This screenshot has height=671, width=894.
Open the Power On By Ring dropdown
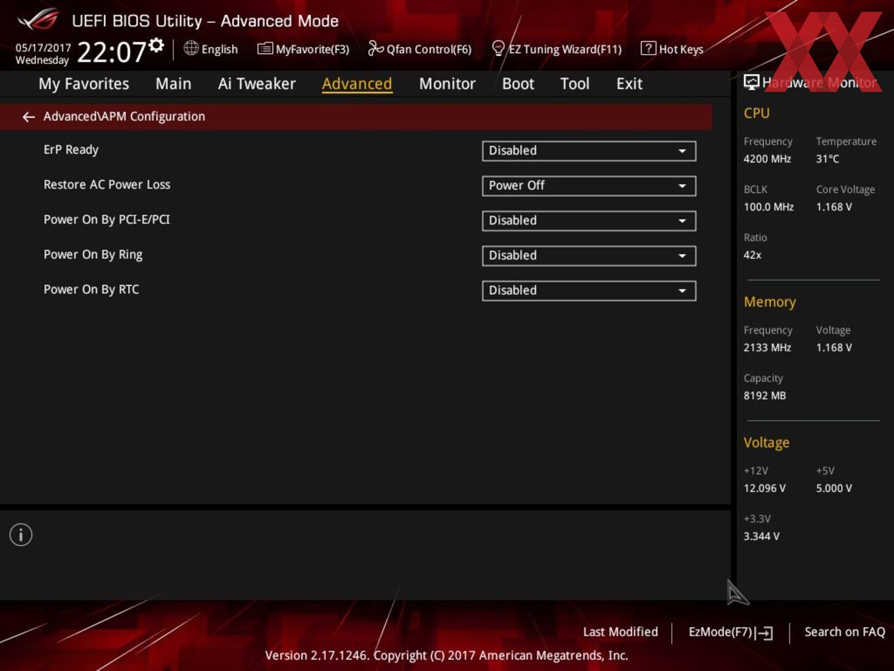coord(589,255)
